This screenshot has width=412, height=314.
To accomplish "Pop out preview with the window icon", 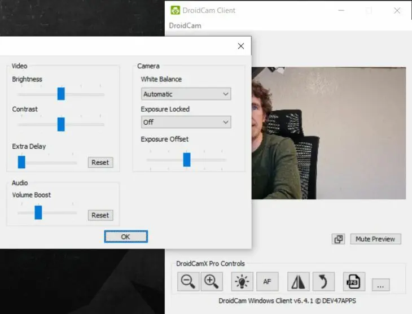I will pos(338,239).
